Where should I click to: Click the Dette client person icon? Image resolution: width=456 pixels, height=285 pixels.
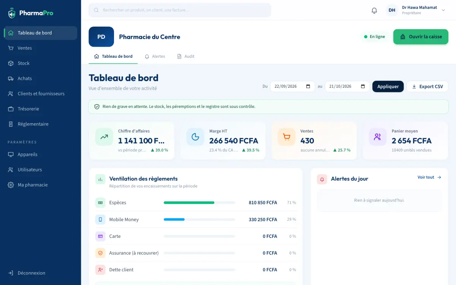[x=100, y=269]
